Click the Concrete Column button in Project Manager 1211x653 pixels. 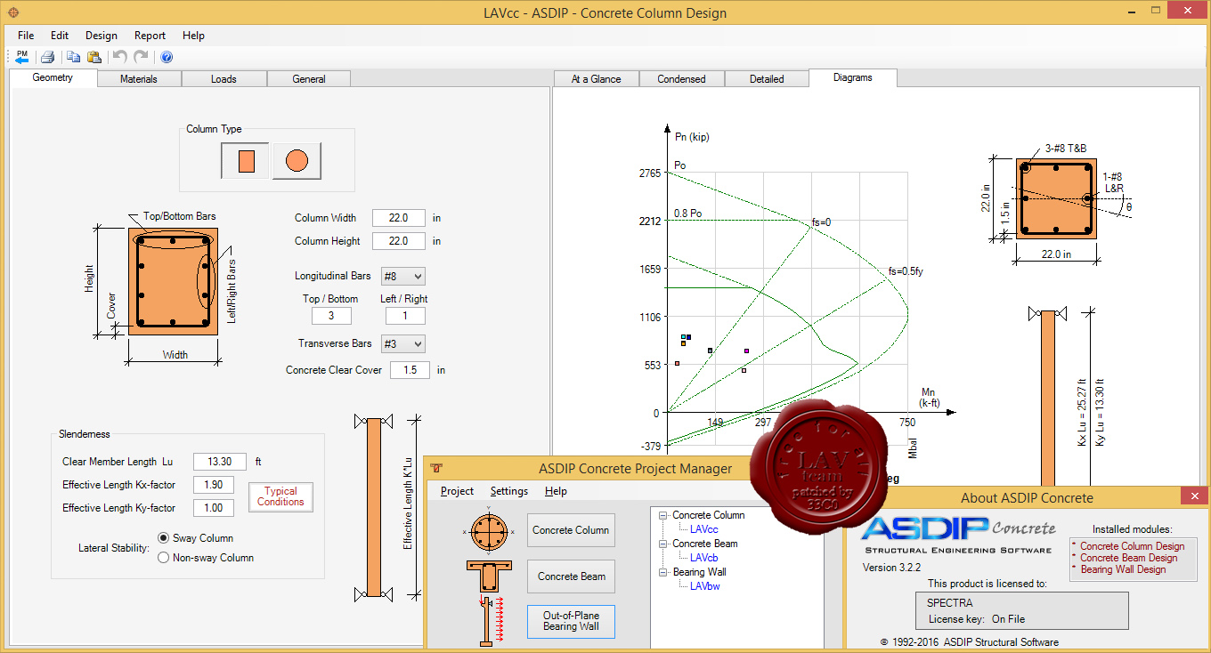pyautogui.click(x=571, y=530)
